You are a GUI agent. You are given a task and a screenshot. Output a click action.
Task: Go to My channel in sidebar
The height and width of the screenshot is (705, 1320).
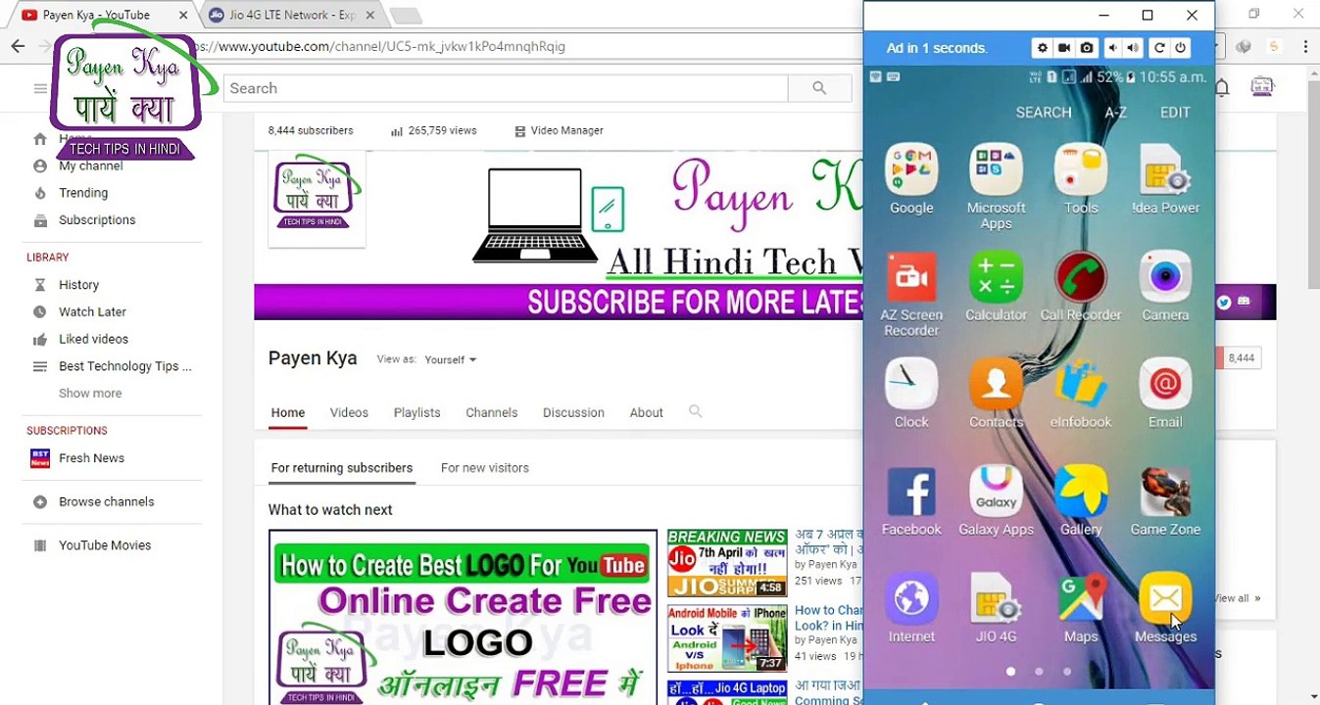click(x=91, y=165)
